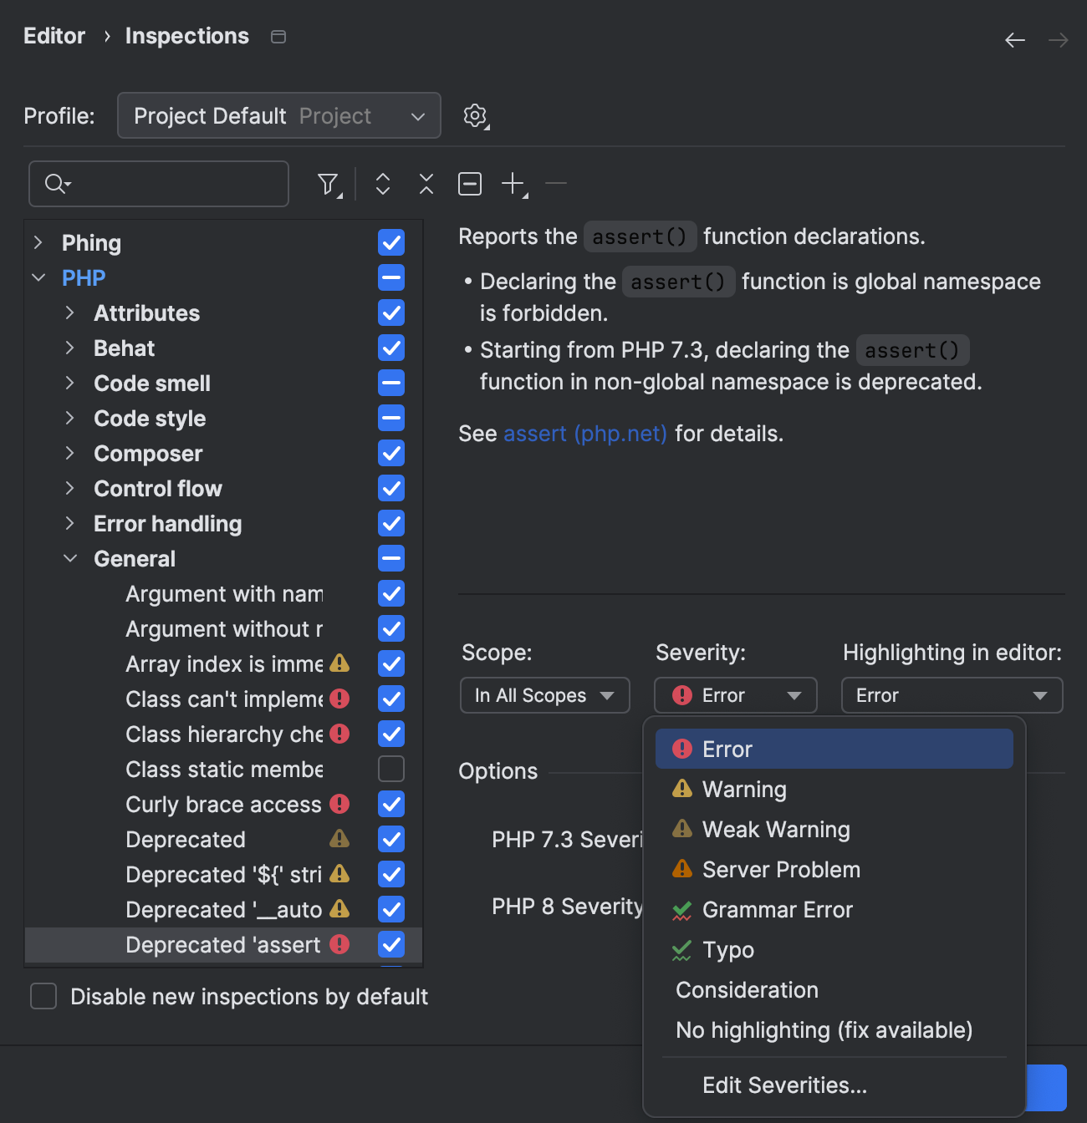Choose Edit Severities… option
This screenshot has height=1123, width=1087.
click(x=834, y=1085)
